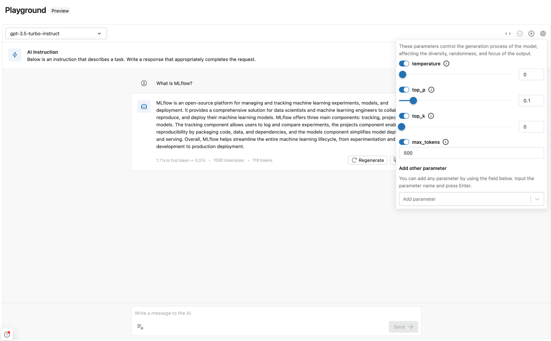Click the temperature info icon
Viewport: 551px width, 341px height.
point(446,64)
